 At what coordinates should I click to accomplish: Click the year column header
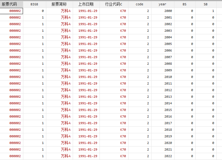tap(162, 4)
